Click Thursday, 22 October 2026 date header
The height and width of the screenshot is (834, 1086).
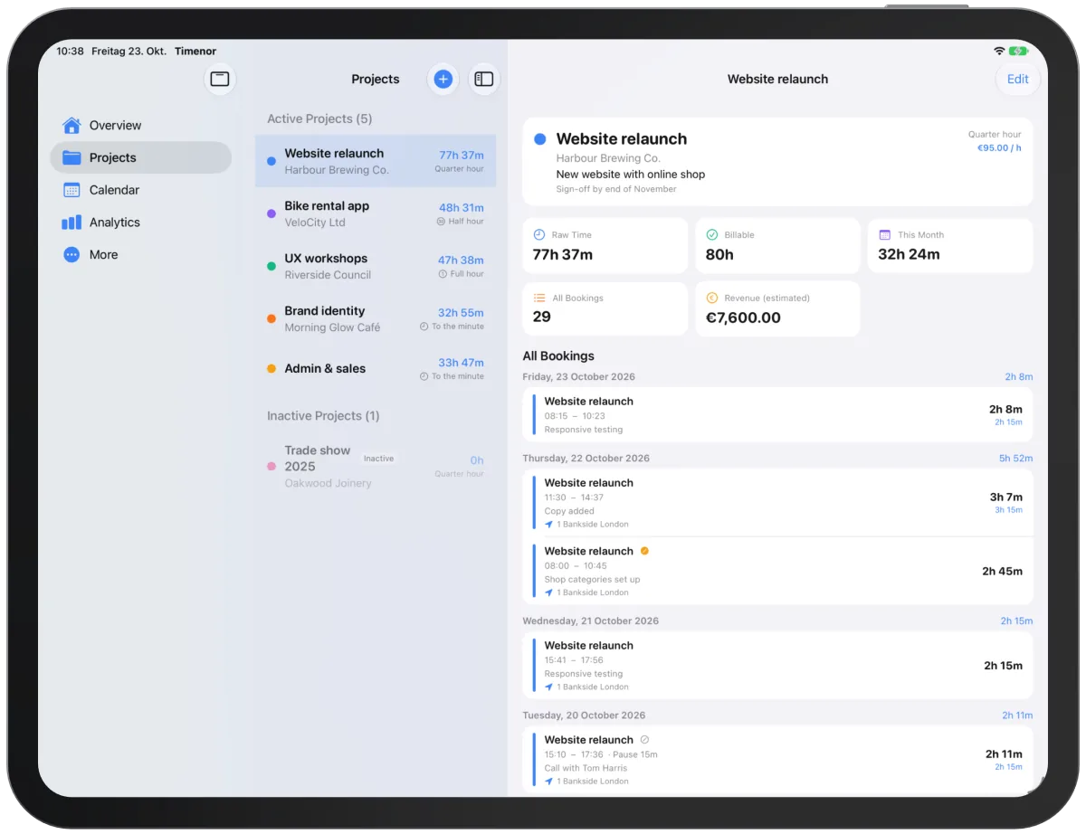coord(586,459)
